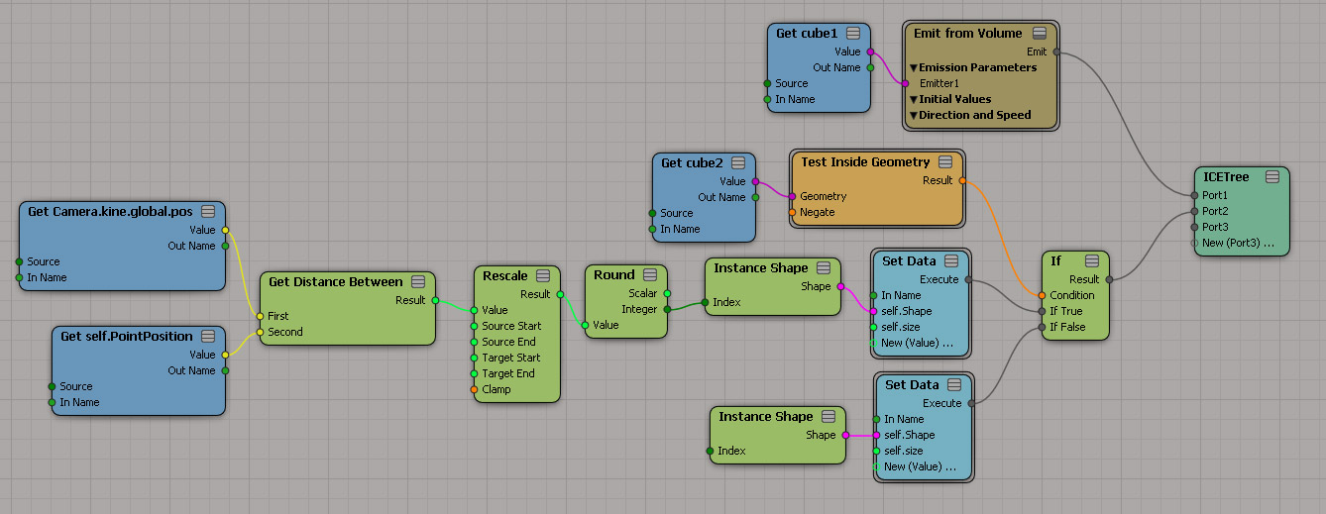Click the New (Port3) ... port on ICETree
Image resolution: width=1326 pixels, height=514 pixels.
1195,244
